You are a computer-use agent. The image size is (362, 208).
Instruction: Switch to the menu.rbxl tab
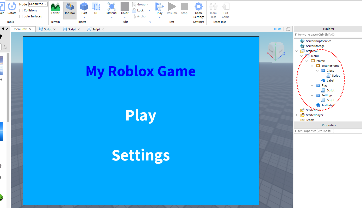[21, 29]
